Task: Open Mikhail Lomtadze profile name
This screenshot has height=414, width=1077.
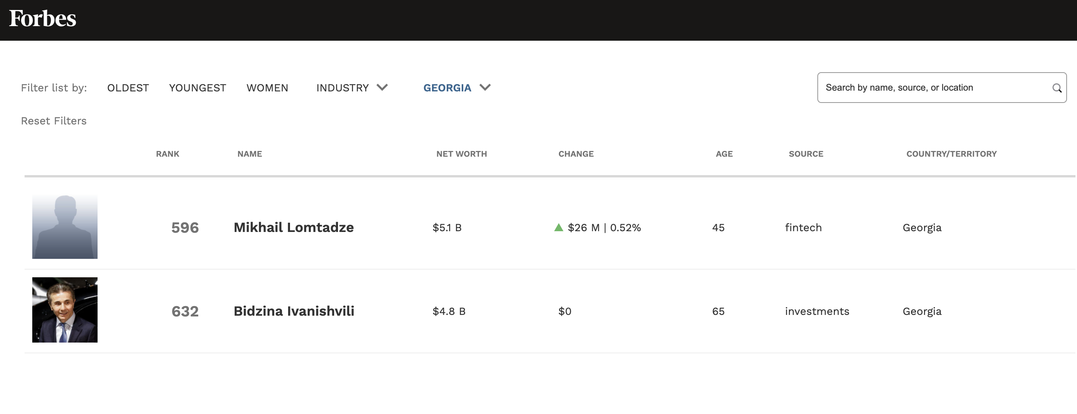Action: pos(293,227)
